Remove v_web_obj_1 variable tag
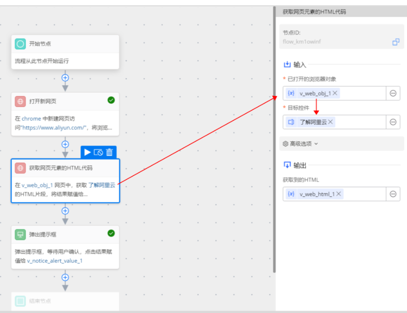Viewport: 407px width, 313px height. 335,93
